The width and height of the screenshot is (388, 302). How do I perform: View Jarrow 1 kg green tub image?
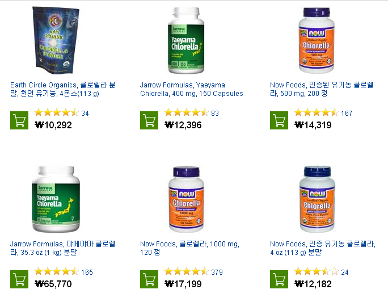tap(56, 199)
